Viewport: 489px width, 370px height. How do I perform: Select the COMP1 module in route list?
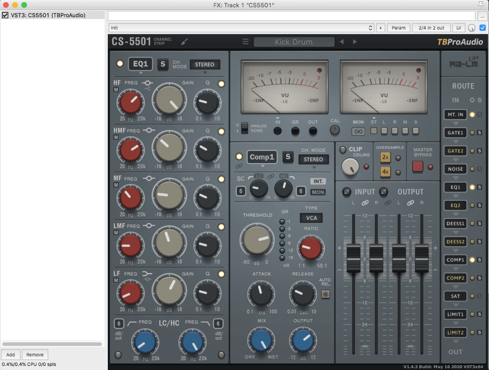click(x=455, y=260)
